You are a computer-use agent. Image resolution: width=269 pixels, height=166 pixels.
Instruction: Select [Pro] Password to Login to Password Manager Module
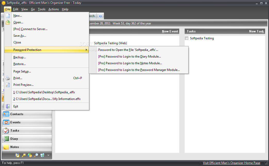[x=138, y=70]
